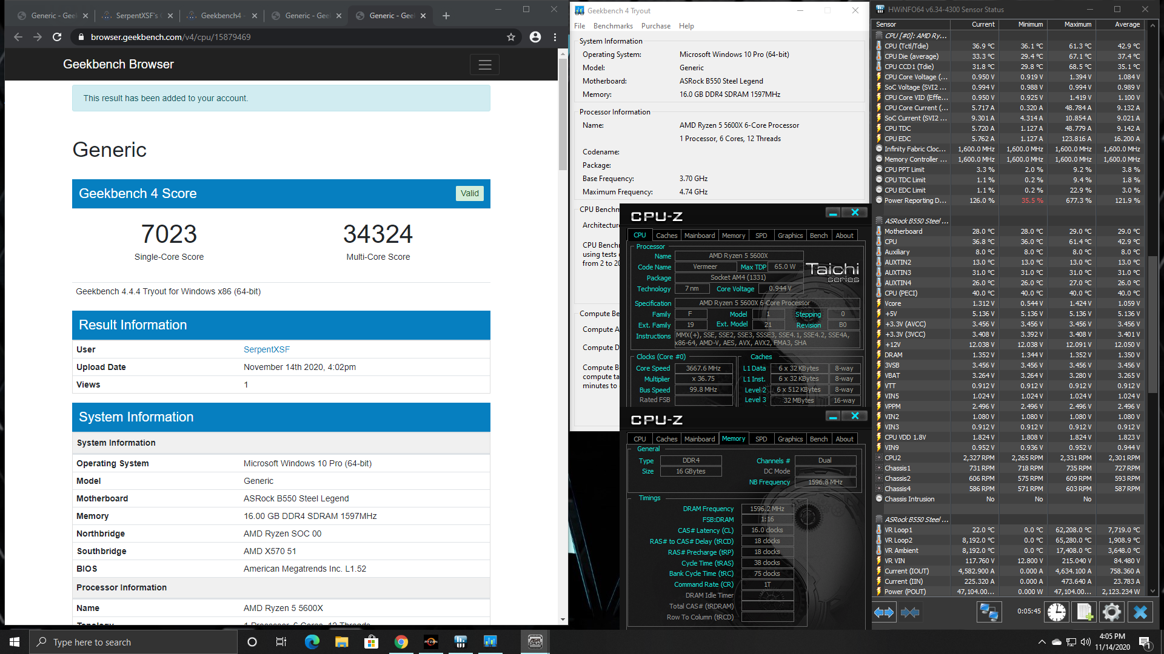Viewport: 1164px width, 654px height.
Task: Open Ryzen Master from taskbar
Action: coord(430,642)
